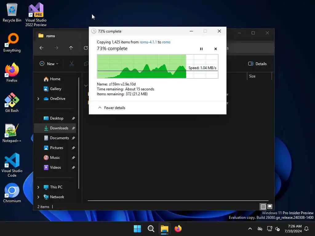Click the Cut scissors icon in toolbar

71,64
